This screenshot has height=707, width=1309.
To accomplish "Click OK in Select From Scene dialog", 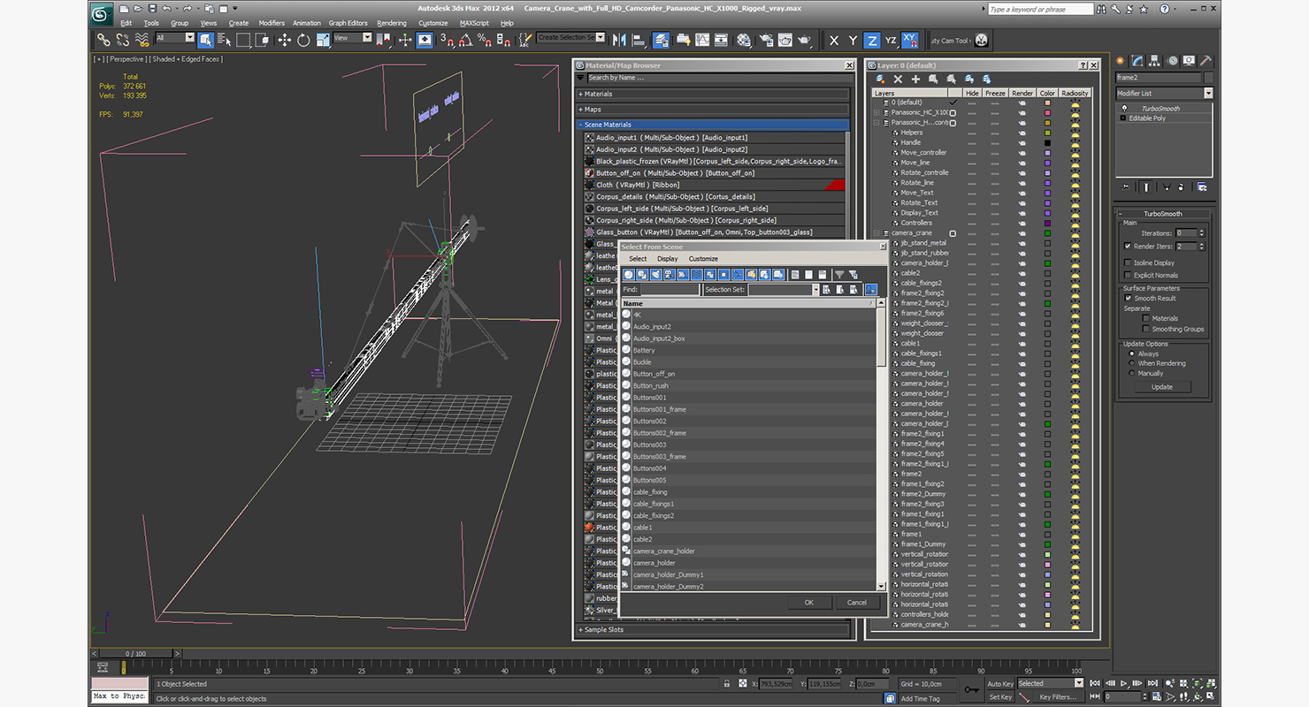I will [x=808, y=603].
